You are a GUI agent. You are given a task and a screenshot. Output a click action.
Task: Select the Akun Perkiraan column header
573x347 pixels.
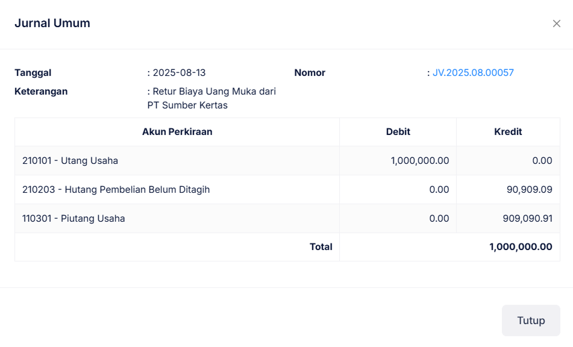click(177, 132)
